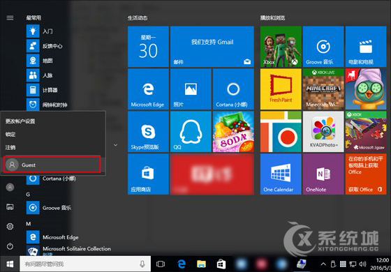The height and width of the screenshot is (272, 391).
Task: Open the hamburger menu in Start
Action: point(10,18)
